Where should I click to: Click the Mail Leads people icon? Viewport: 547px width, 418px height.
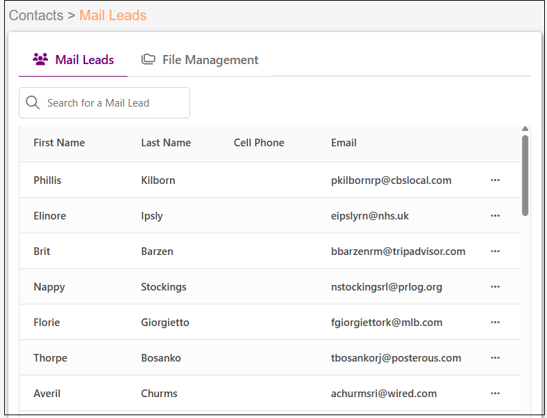[x=40, y=59]
